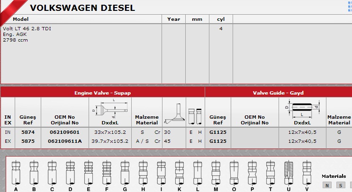The image size is (352, 192).
Task: Click guide size 12x7x40,5 in IN row
Action: [302, 132]
